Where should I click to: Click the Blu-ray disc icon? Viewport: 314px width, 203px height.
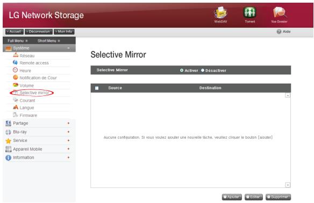click(x=8, y=132)
